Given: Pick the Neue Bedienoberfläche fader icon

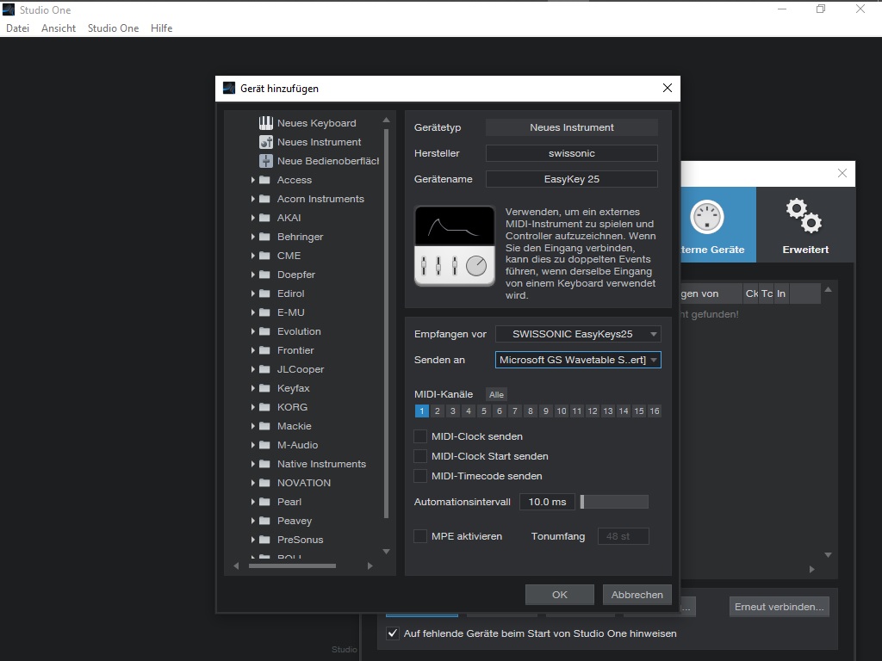Looking at the screenshot, I should click(x=265, y=161).
